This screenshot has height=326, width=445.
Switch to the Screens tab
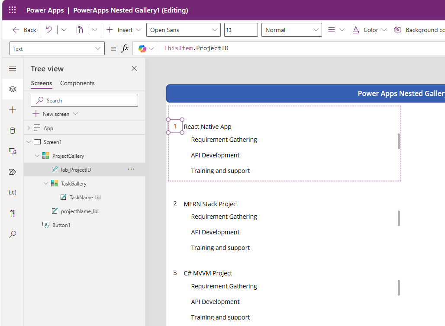[x=42, y=83]
